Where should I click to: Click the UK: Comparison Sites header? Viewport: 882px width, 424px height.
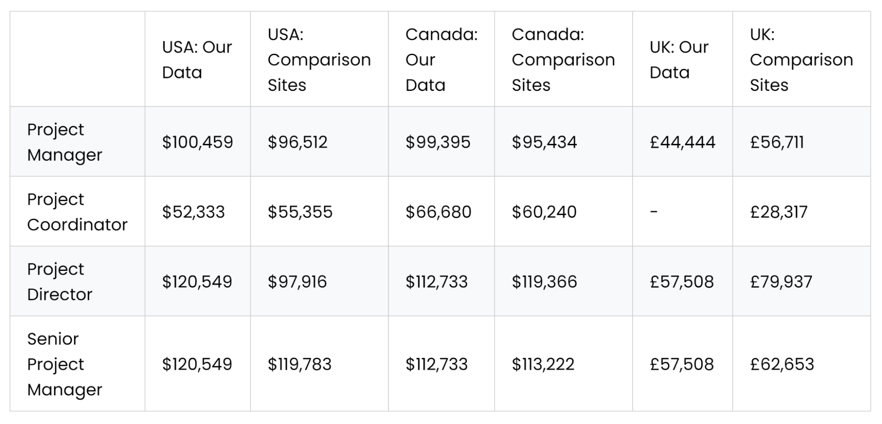pos(801,60)
